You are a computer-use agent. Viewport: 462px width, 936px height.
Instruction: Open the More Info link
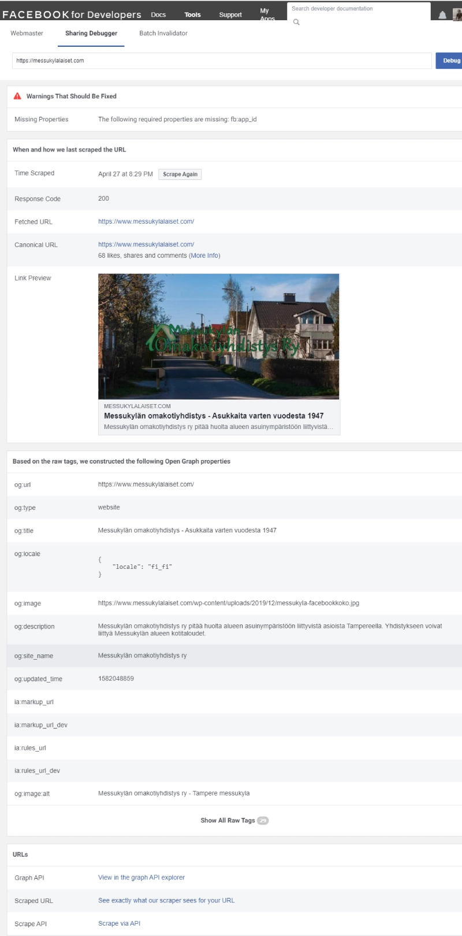pyautogui.click(x=204, y=256)
